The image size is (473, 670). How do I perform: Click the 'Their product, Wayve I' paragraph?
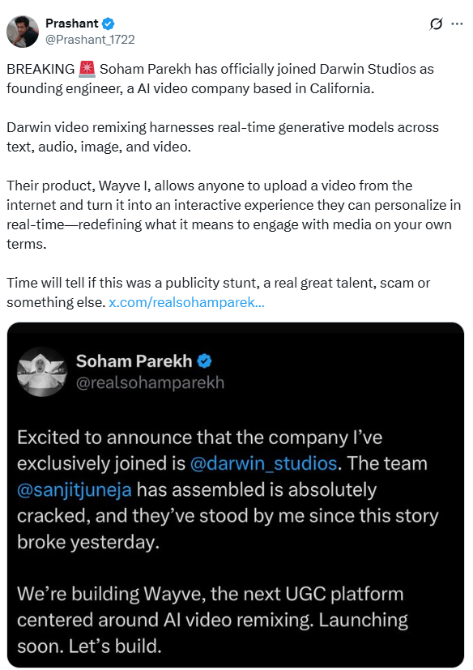point(234,215)
